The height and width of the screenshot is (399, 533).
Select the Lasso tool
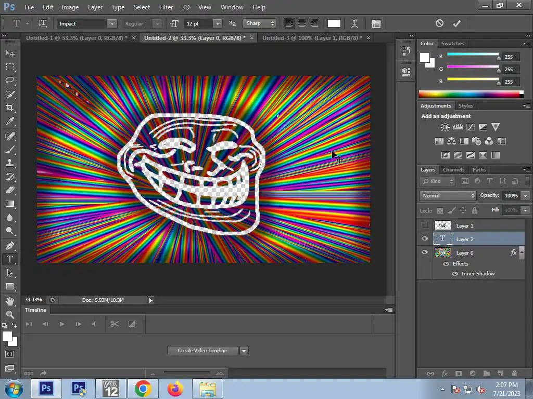tap(10, 81)
